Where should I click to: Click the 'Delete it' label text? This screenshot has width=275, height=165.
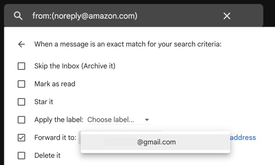[47, 155]
